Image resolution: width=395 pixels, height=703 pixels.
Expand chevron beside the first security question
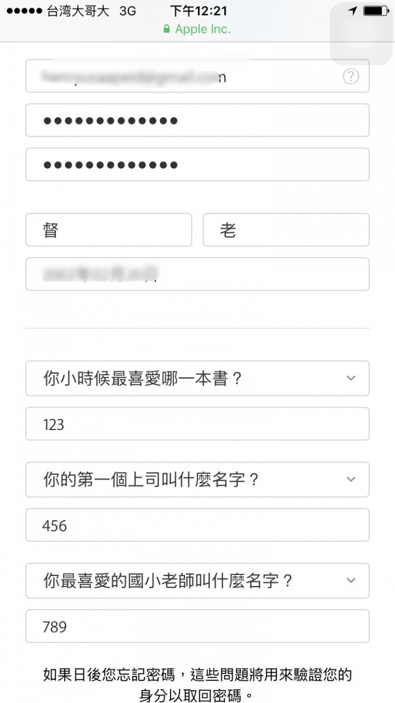click(351, 378)
